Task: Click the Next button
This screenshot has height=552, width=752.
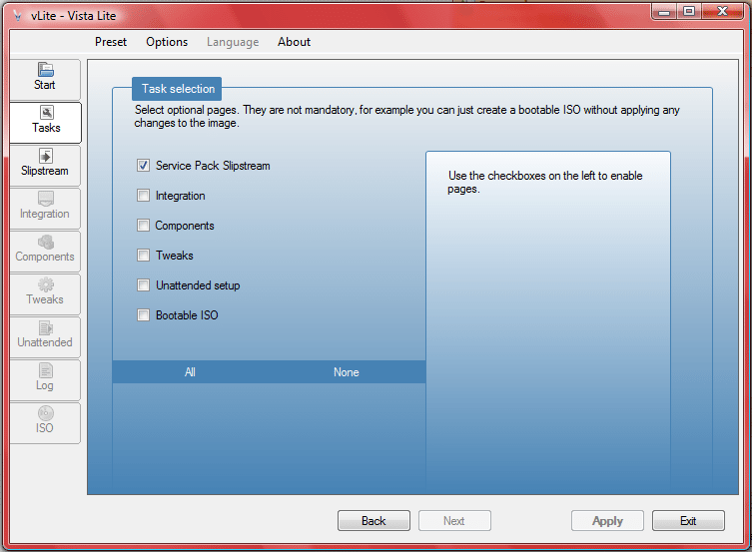Action: tap(454, 520)
